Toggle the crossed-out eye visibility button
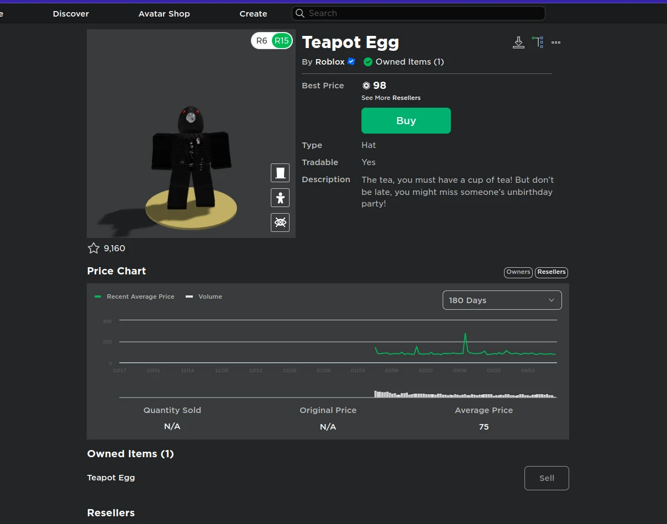 coord(280,223)
